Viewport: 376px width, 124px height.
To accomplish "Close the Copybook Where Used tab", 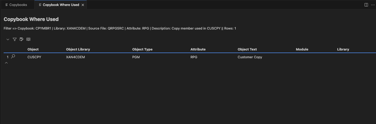I will point(83,5).
